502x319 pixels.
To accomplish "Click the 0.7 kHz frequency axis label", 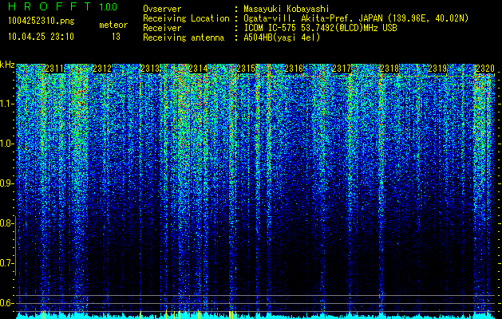I will [x=7, y=263].
